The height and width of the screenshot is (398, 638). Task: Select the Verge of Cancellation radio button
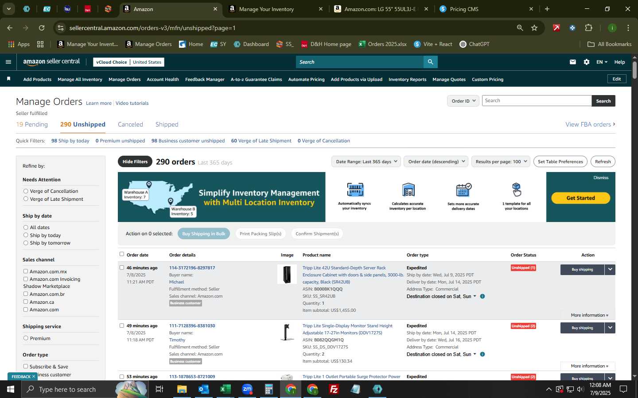tap(26, 191)
